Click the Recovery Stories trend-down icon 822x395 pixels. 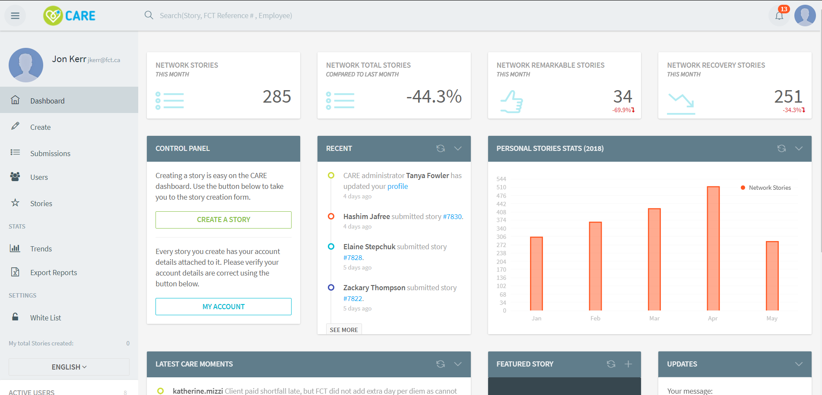point(681,103)
